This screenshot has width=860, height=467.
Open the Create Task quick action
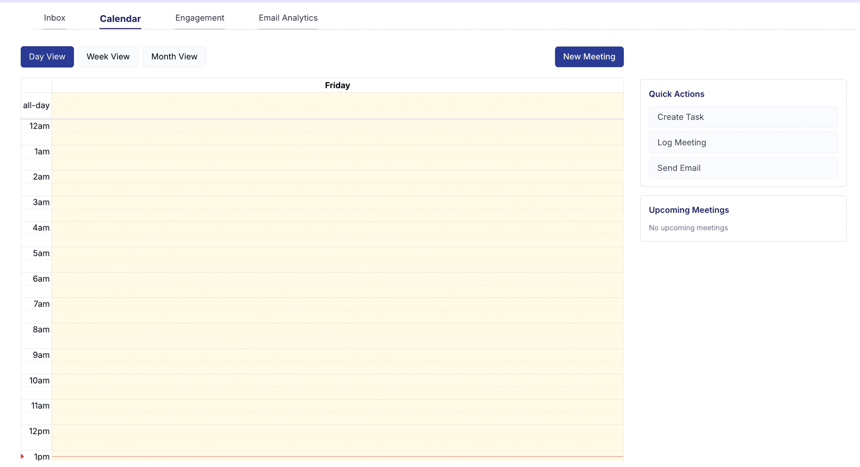743,117
